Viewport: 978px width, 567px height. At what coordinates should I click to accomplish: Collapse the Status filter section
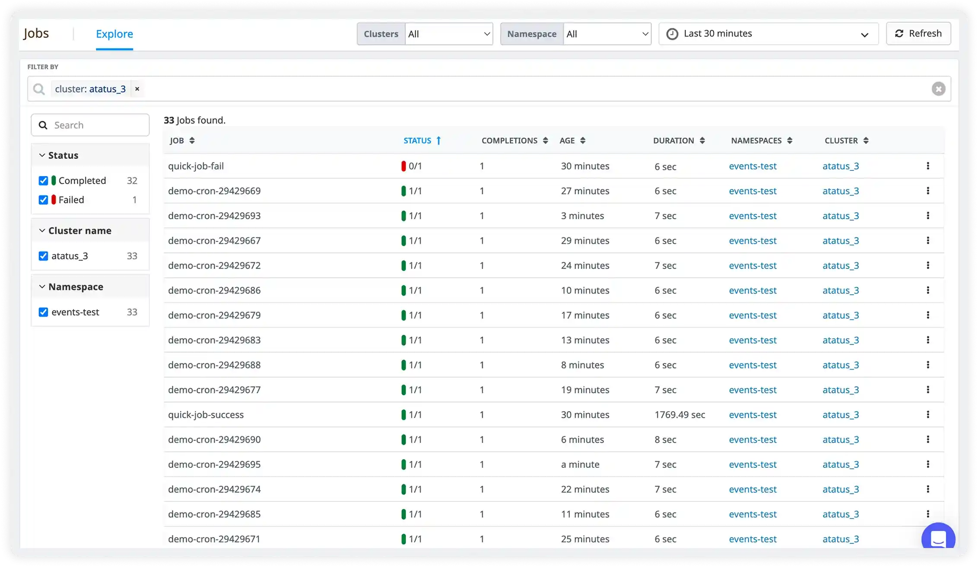click(42, 155)
